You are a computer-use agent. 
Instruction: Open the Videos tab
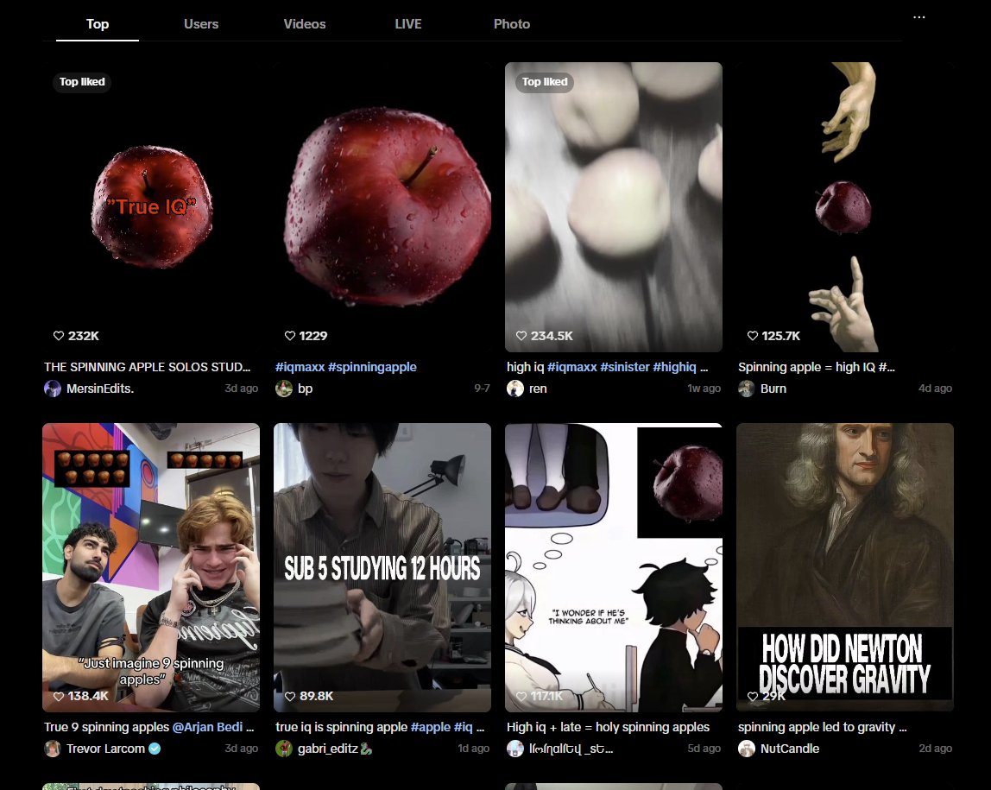(305, 24)
